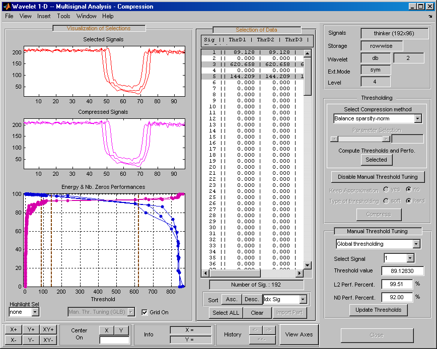
Task: Click the Update Thresholds button
Action: [x=378, y=310]
